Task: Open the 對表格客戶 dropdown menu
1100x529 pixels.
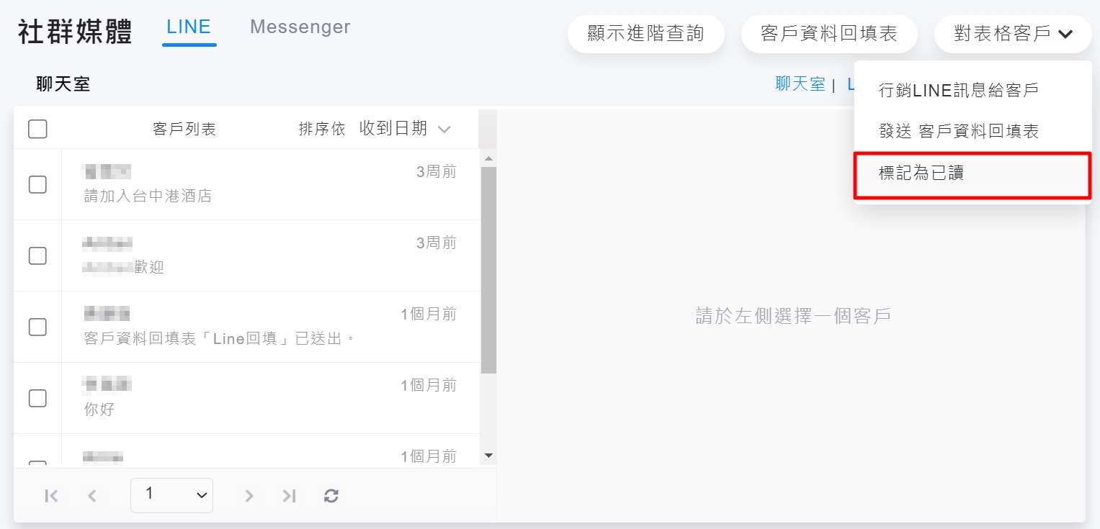Action: (x=1013, y=34)
